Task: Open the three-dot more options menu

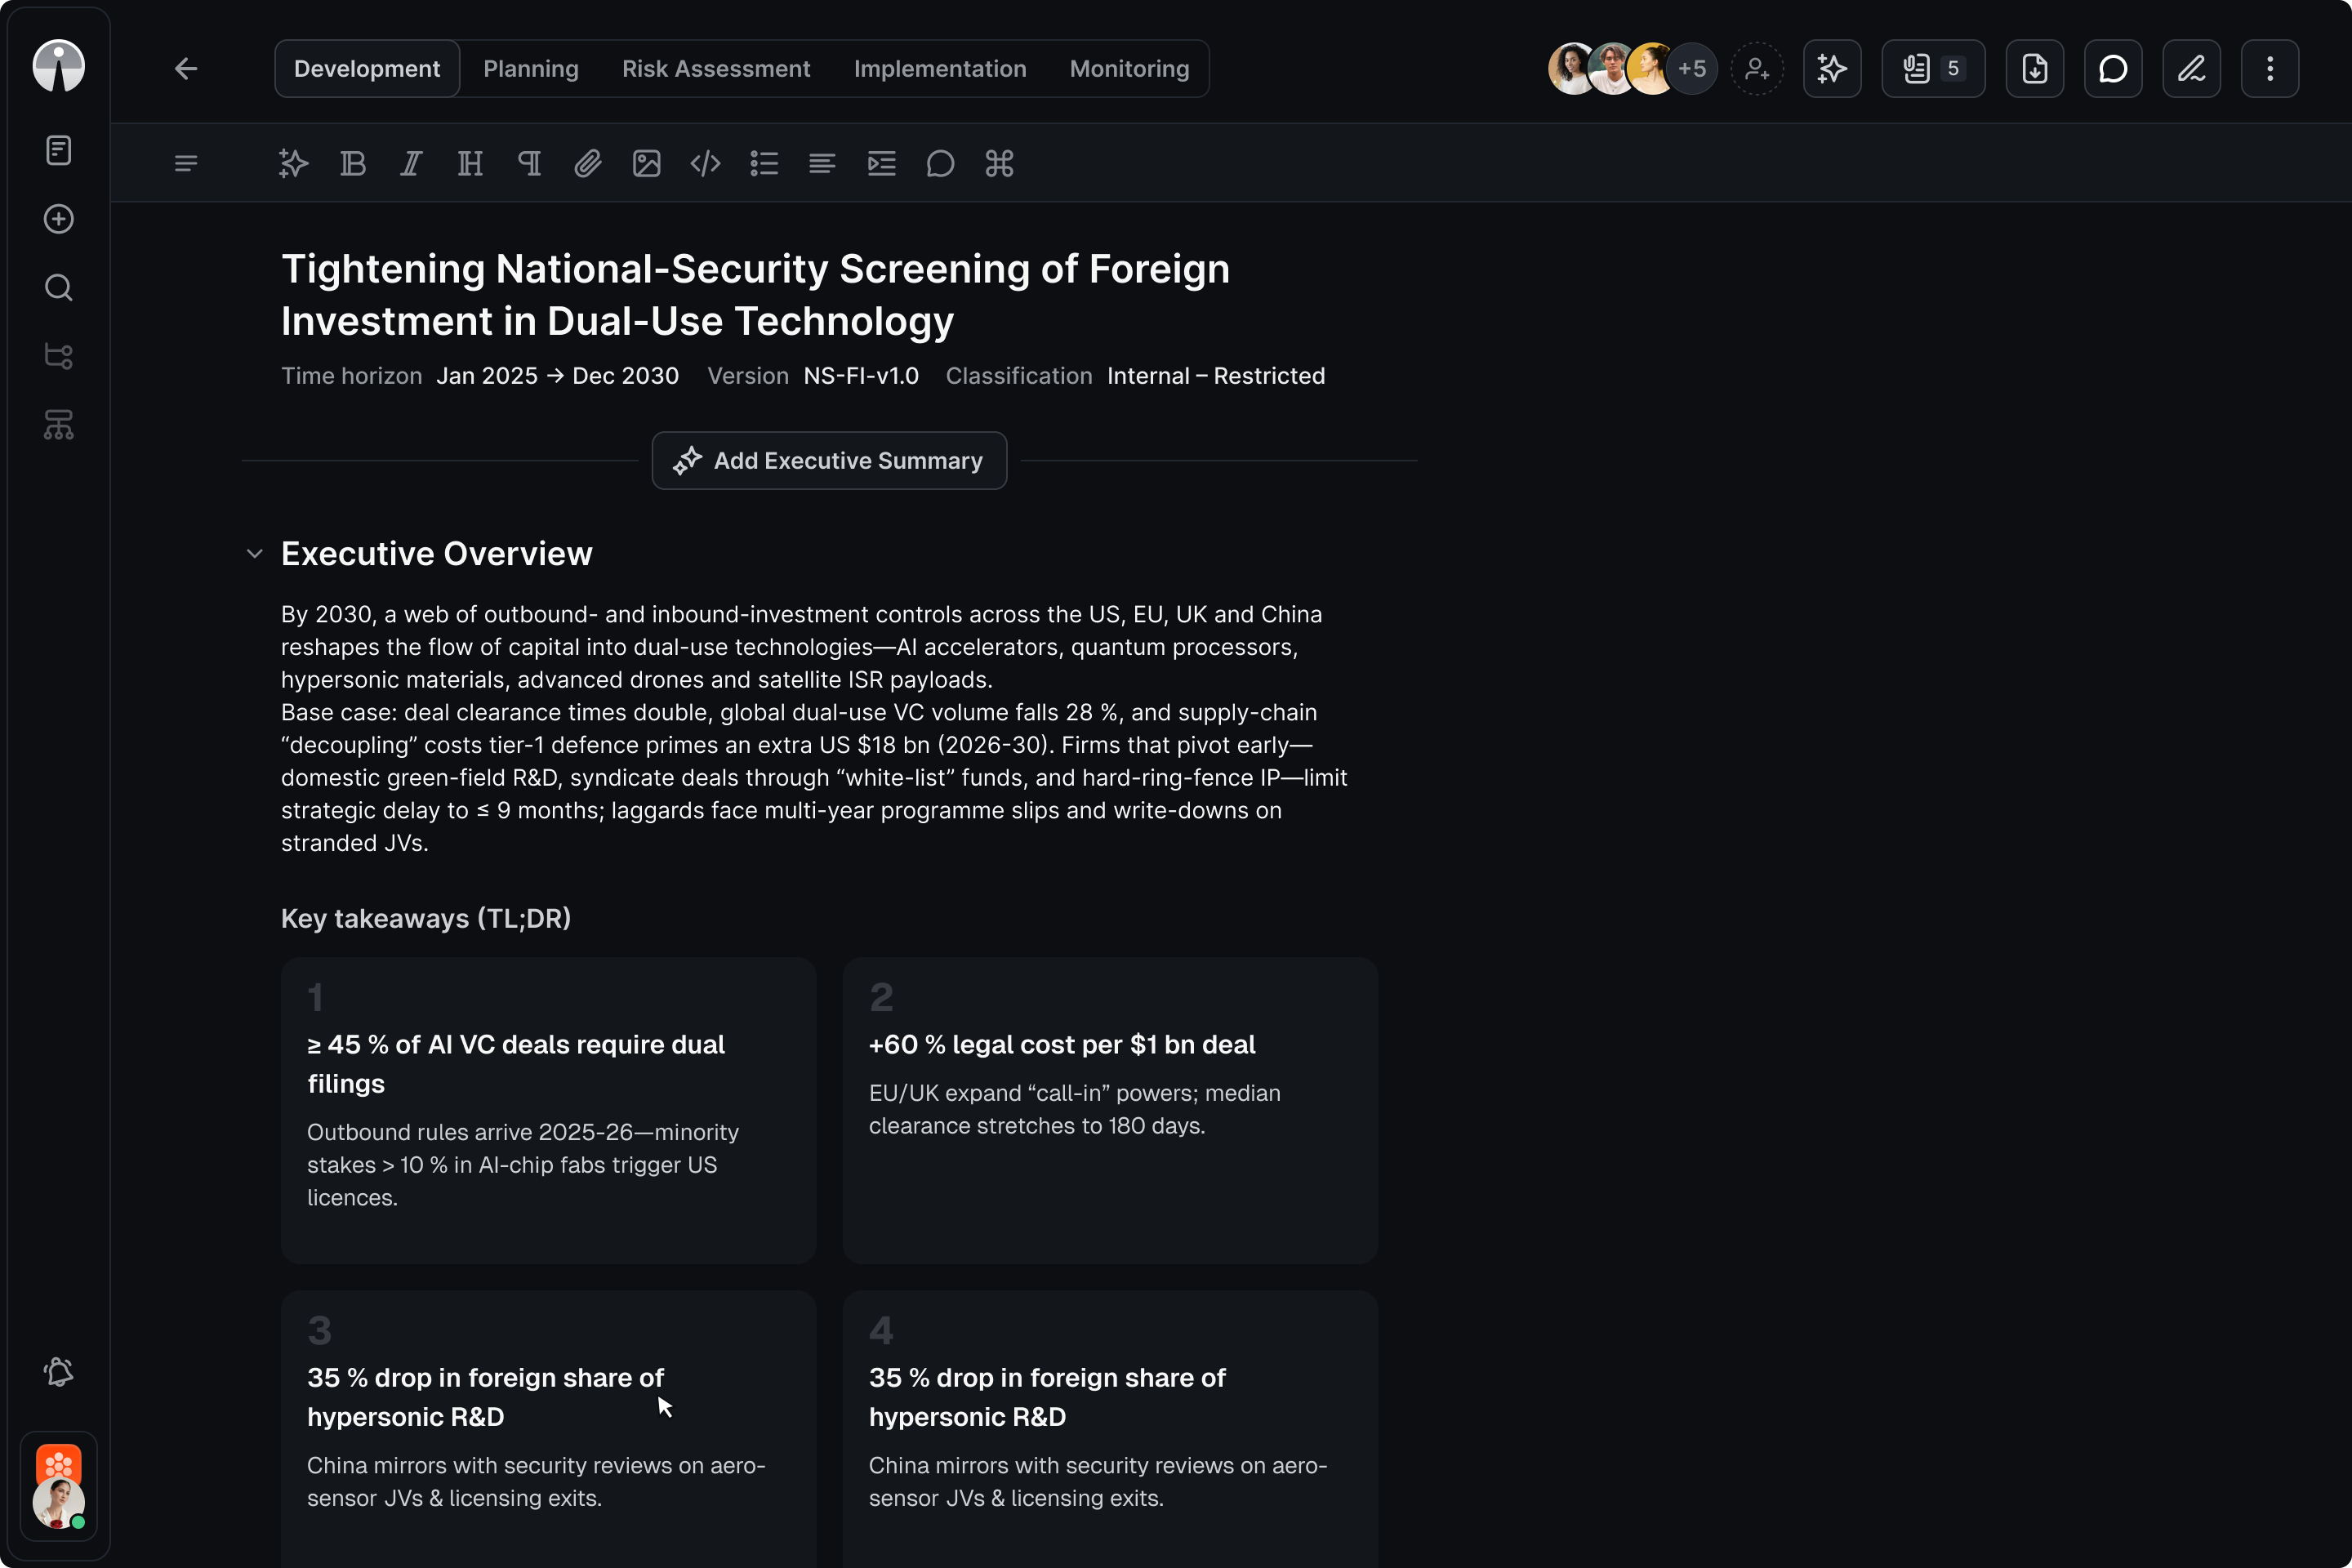Action: (2270, 69)
